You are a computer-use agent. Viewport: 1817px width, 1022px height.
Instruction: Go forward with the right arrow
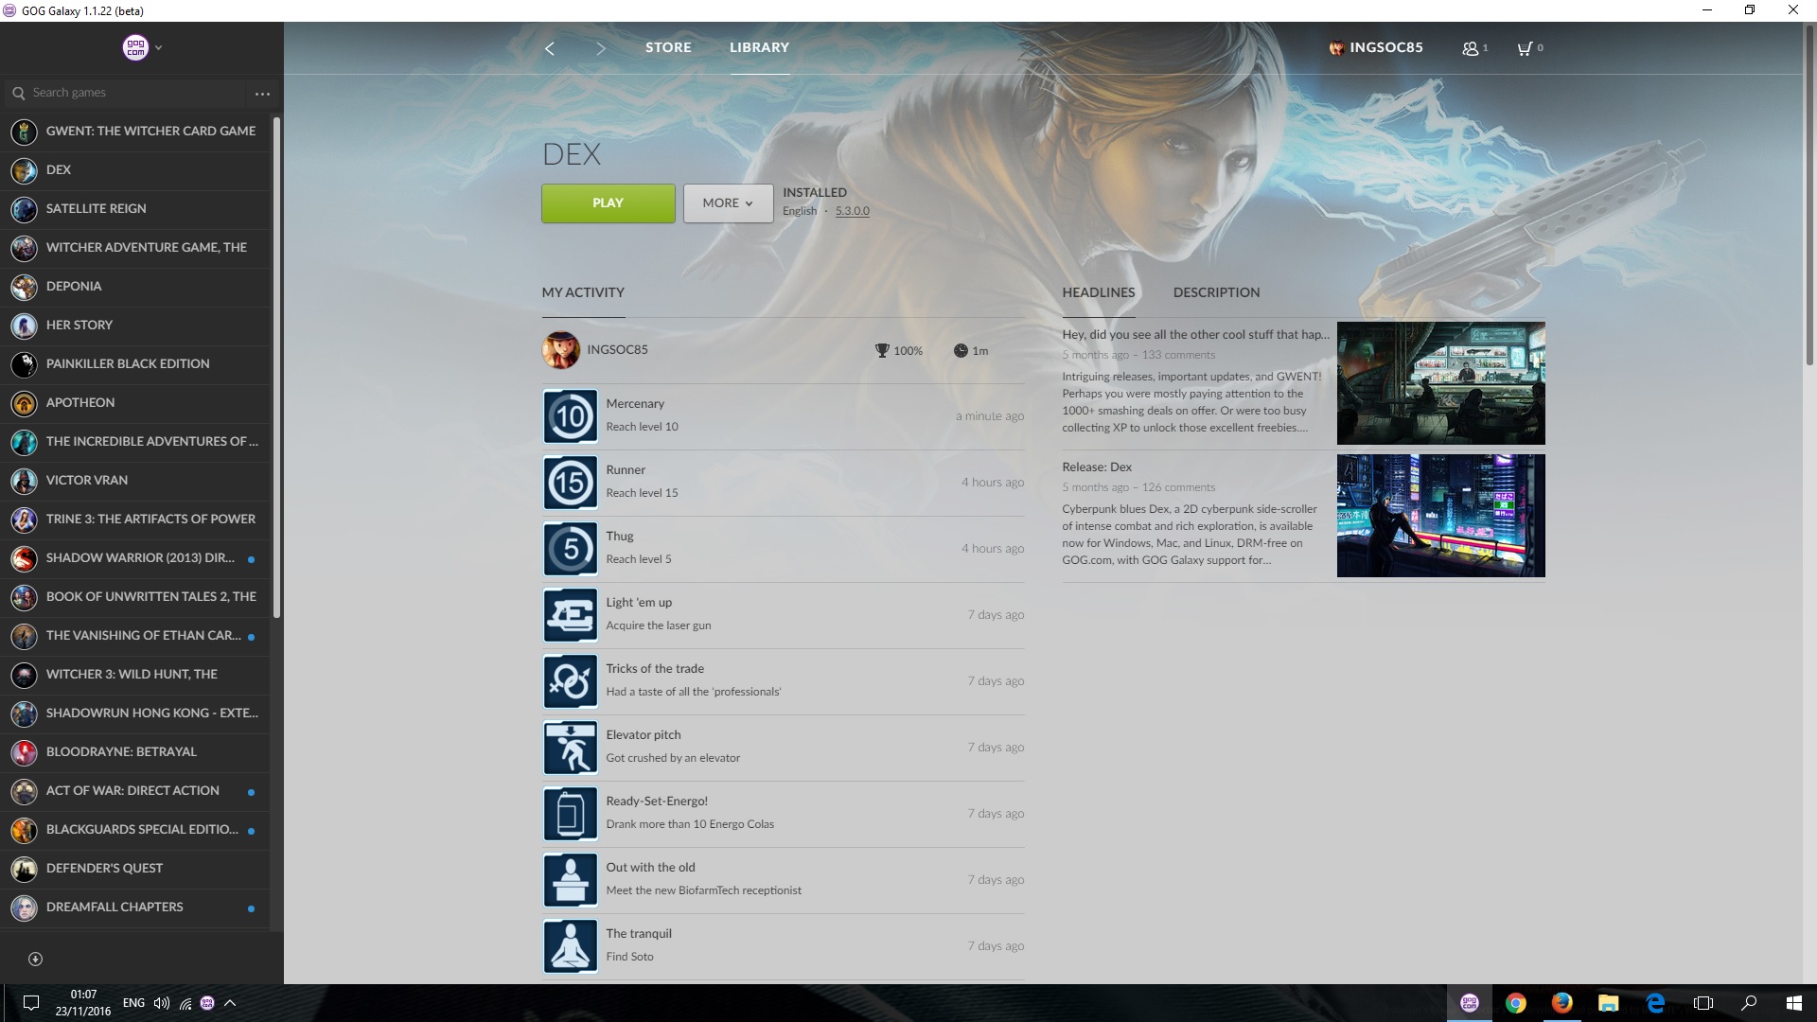tap(600, 48)
